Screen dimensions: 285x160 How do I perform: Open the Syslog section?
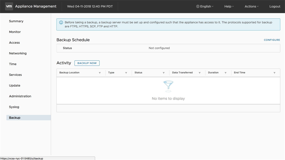point(14,107)
